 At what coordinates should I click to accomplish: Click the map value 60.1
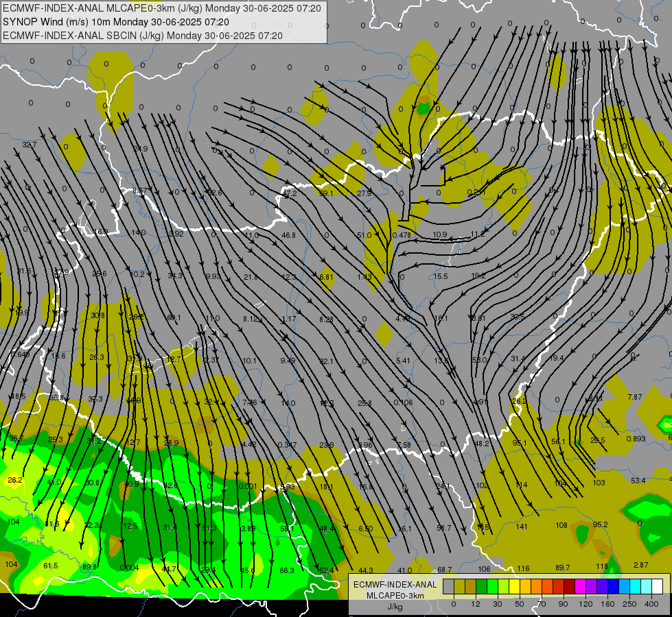click(x=174, y=317)
